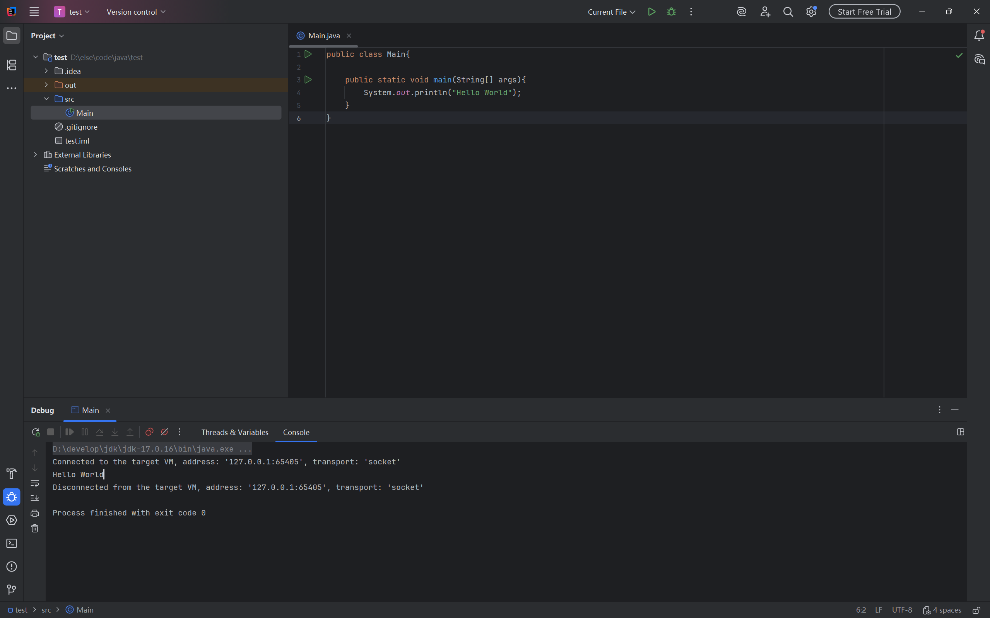
Task: Open 4 spaces indent settings
Action: click(942, 610)
